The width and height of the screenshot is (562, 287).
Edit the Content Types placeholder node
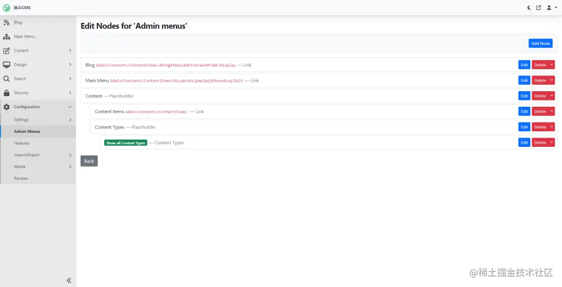tap(524, 127)
